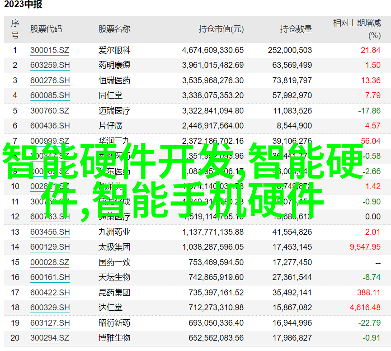
Task: Click the change value 4,616.48
Action: pyautogui.click(x=365, y=308)
